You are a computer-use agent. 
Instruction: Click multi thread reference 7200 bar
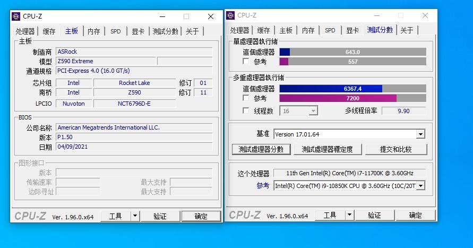[352, 98]
